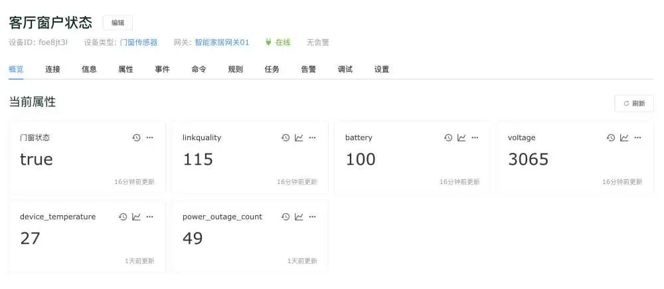
Task: Show power_outage_count chart
Action: coord(299,217)
